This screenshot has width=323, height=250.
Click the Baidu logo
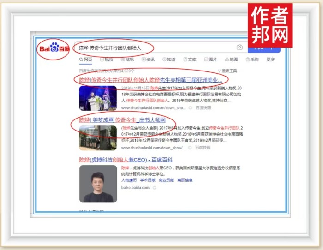(53, 48)
